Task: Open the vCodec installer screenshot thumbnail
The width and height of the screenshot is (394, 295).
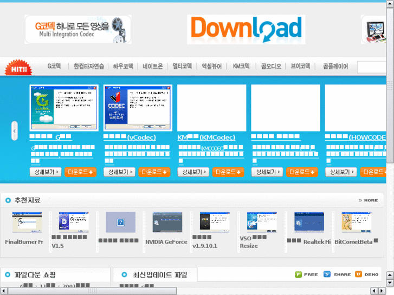Action: (138, 108)
